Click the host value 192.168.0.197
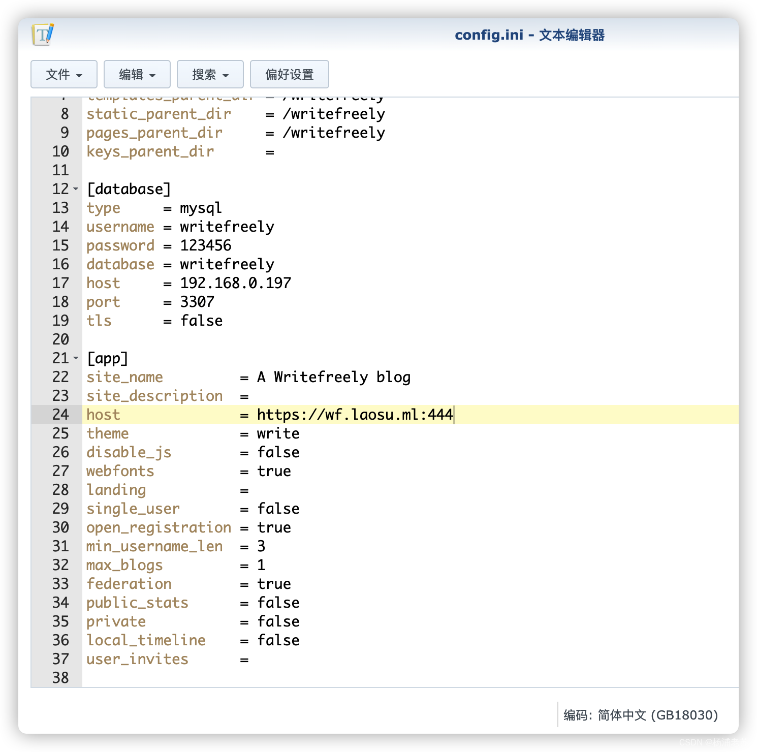The image size is (757, 752). pyautogui.click(x=236, y=283)
